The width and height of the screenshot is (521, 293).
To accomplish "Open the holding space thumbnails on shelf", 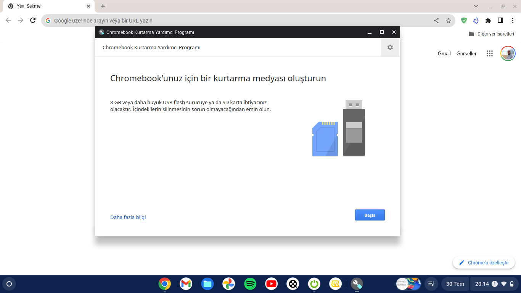I will [x=408, y=284].
